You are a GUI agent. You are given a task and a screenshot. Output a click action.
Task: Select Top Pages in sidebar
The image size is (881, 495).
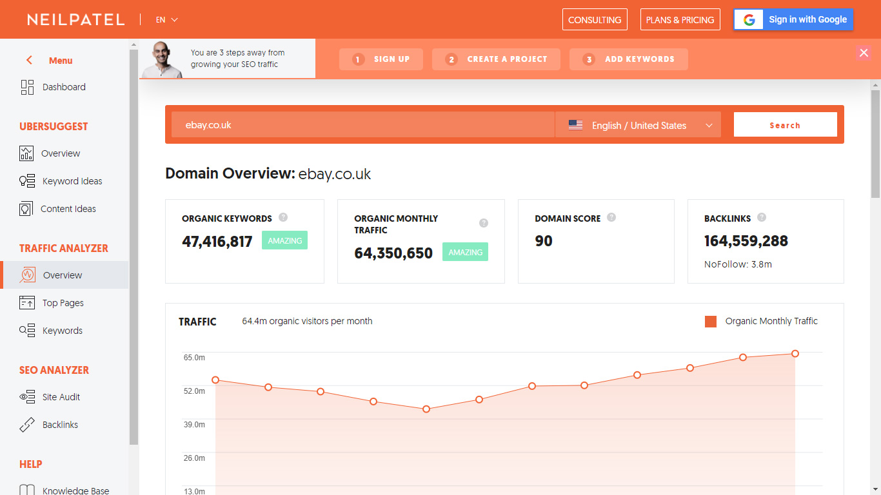(63, 303)
